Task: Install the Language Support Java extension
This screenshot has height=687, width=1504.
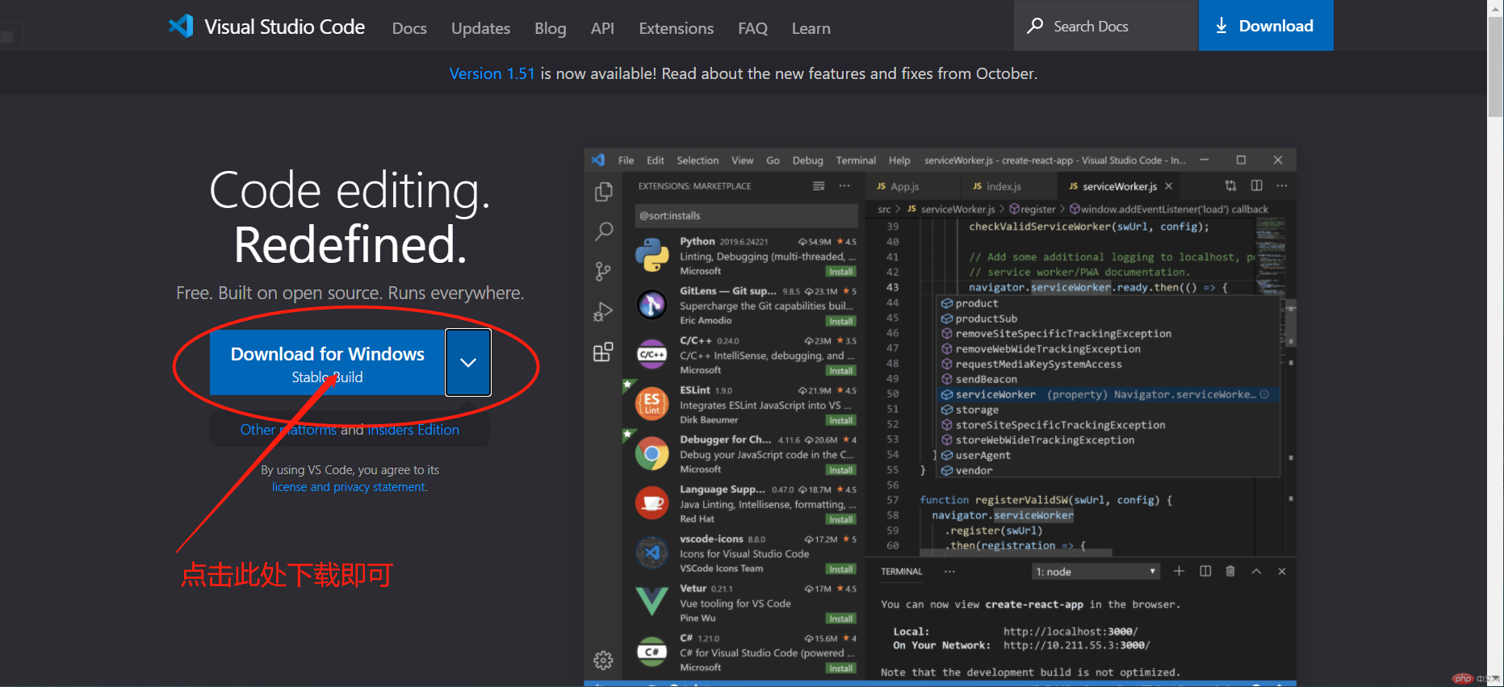Action: pos(840,519)
